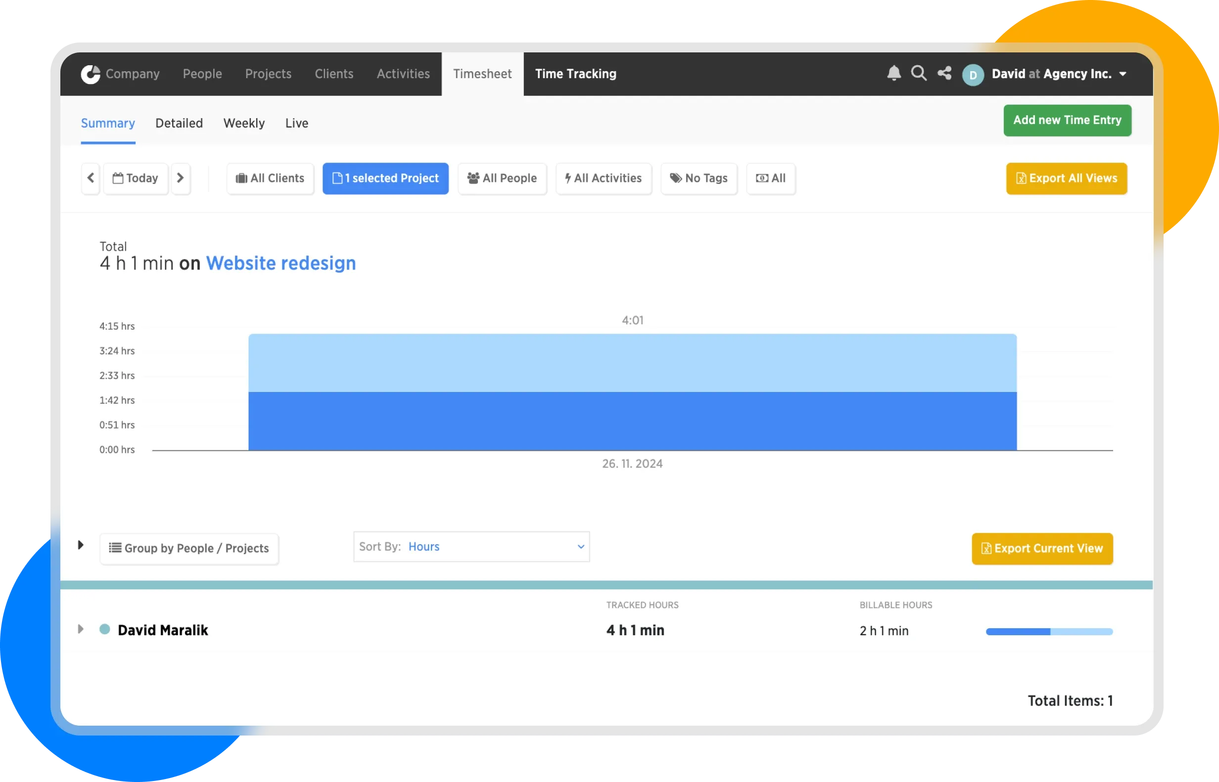Open the Sort By Hours dropdown
The height and width of the screenshot is (782, 1219).
click(x=471, y=546)
